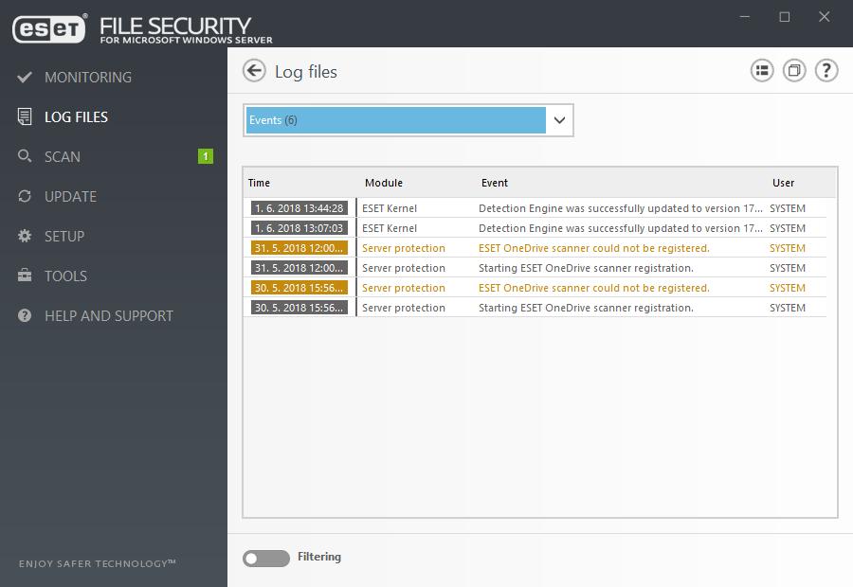Click gray Server protection in the 31. 5. row
Image resolution: width=853 pixels, height=587 pixels.
[x=404, y=268]
